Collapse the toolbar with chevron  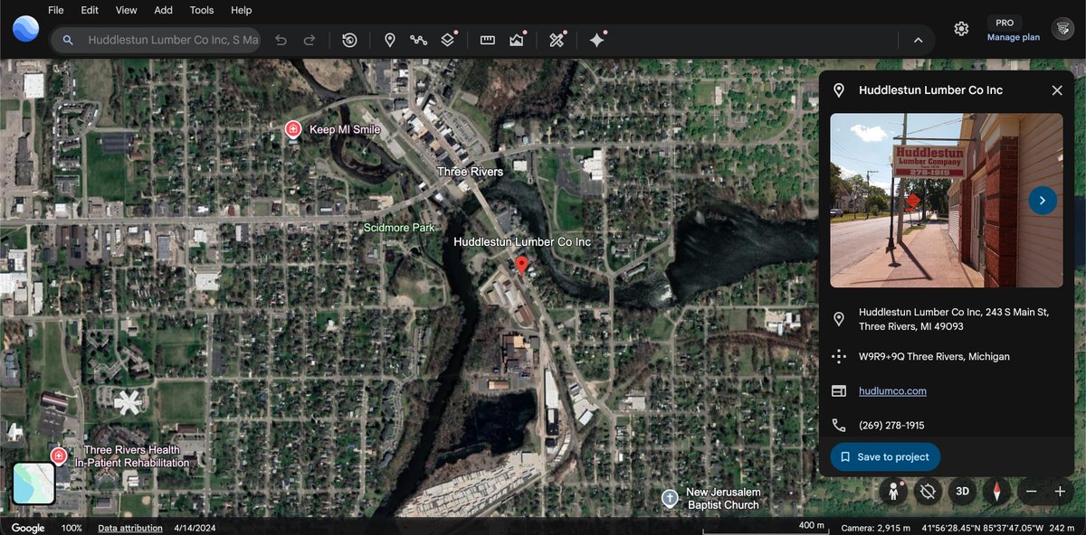coord(918,40)
